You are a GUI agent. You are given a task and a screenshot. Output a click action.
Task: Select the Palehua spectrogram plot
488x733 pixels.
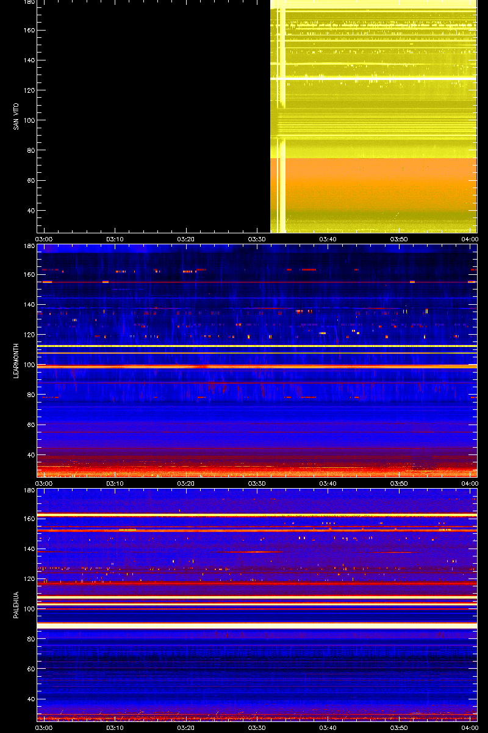coord(257,605)
